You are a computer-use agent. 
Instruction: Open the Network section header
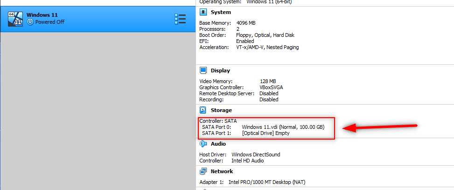coord(222,171)
